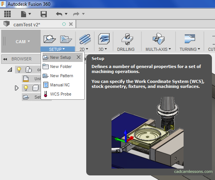
Task: Click the Manual NC G1 G2 icon
Action: [x=46, y=85]
